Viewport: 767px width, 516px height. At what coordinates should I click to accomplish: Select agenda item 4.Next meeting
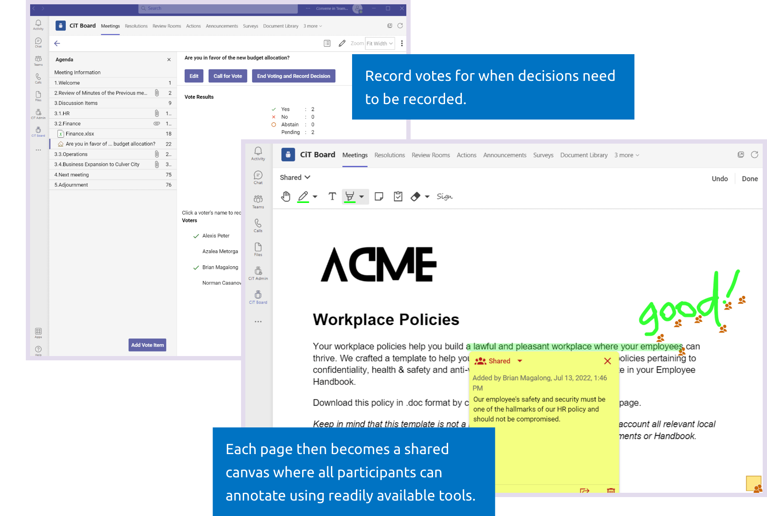113,175
